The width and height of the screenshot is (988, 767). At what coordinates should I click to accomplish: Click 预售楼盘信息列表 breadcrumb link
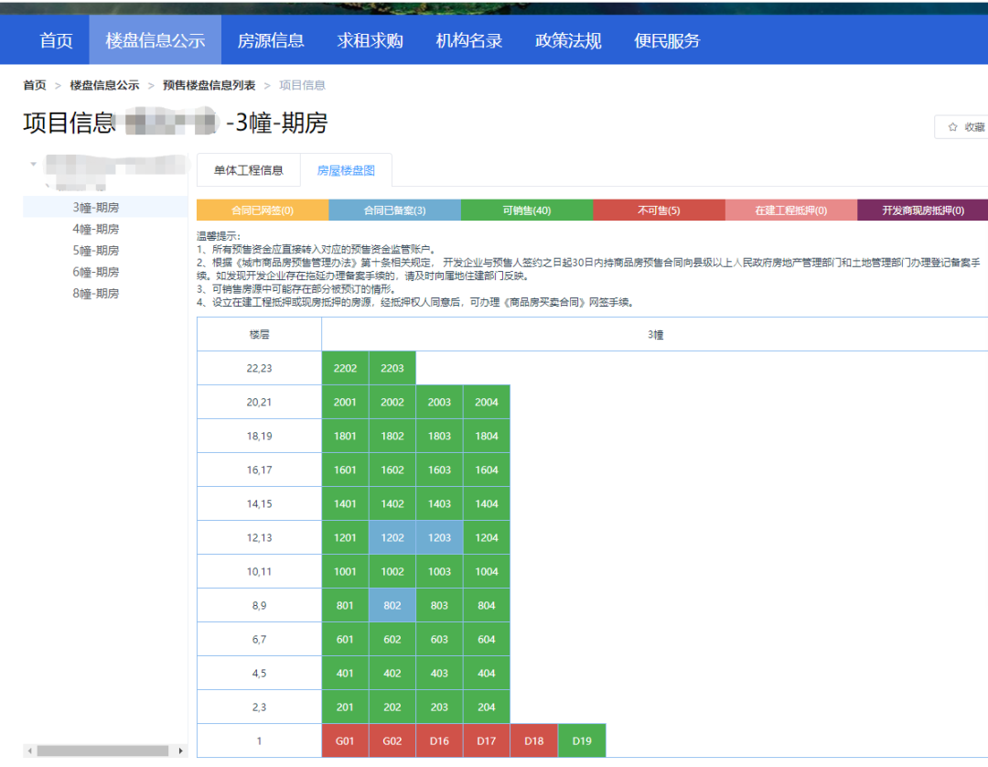[x=209, y=85]
